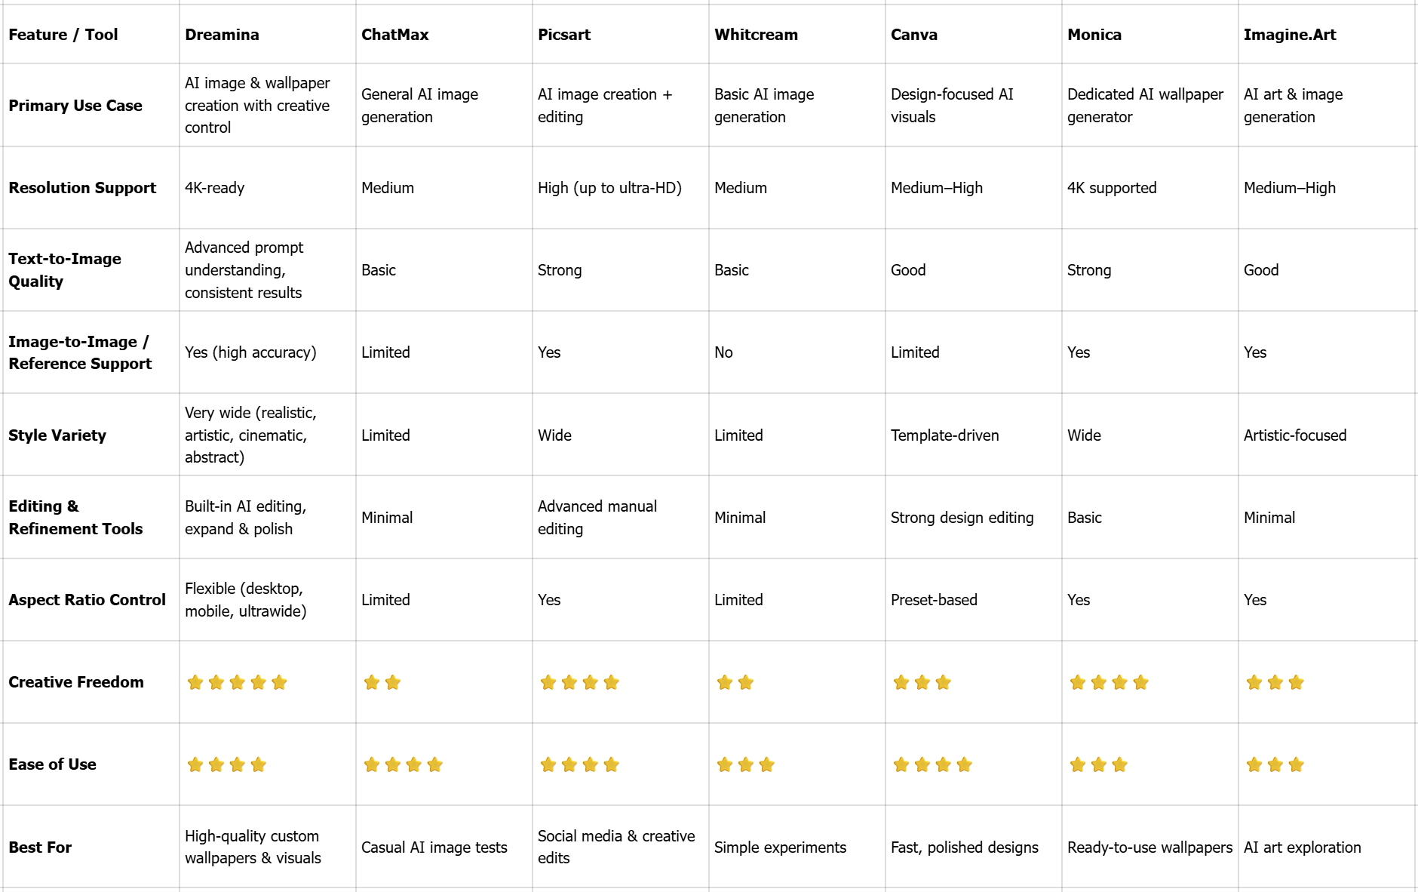Click the Aspect Ratio Control row label

tap(87, 600)
